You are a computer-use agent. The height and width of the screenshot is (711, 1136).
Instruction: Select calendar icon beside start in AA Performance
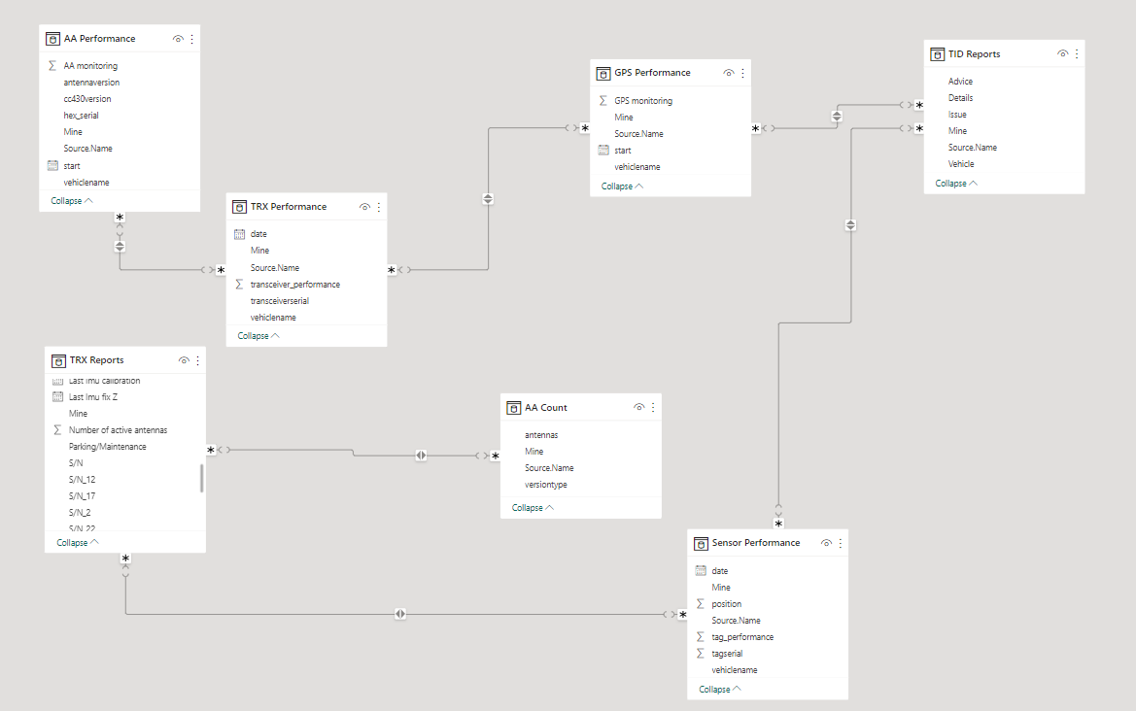pyautogui.click(x=52, y=166)
